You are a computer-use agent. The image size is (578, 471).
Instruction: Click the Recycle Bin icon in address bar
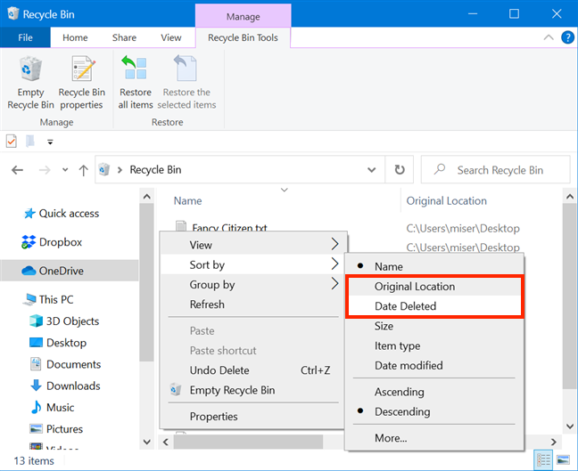pyautogui.click(x=104, y=170)
